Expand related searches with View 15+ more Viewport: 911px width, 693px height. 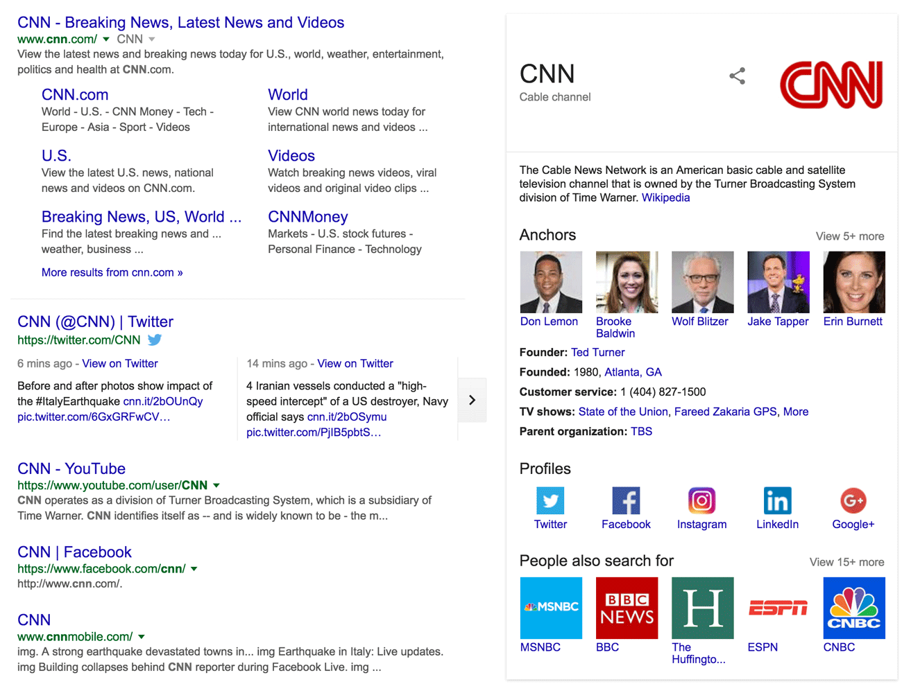click(x=846, y=562)
